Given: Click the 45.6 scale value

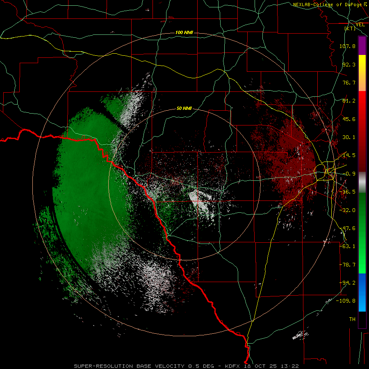Looking at the screenshot, I should 349,119.
